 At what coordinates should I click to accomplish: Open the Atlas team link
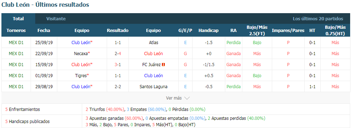coord(153,43)
